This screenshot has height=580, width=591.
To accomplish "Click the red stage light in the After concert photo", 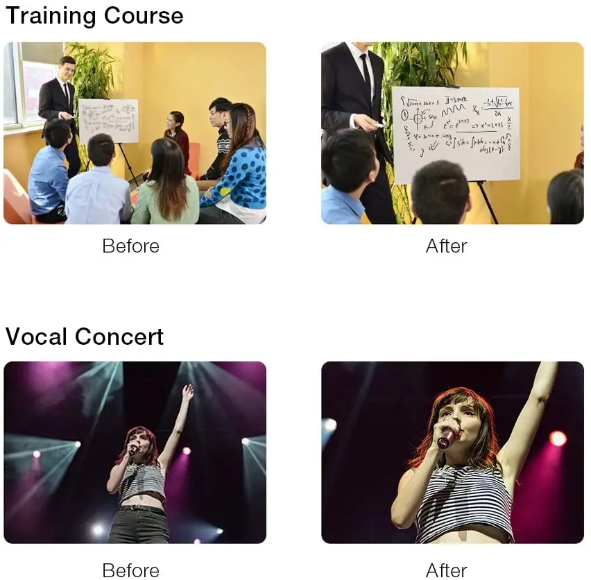I will click(x=558, y=438).
